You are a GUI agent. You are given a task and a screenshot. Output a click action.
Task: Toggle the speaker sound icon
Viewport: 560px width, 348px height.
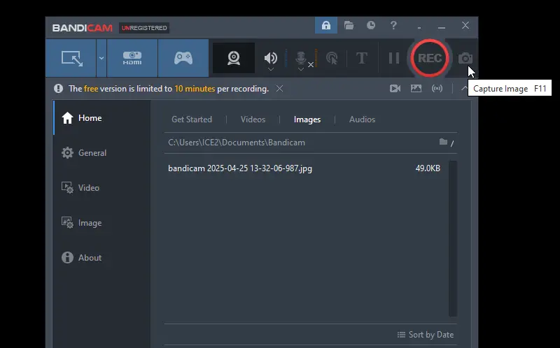pyautogui.click(x=270, y=57)
